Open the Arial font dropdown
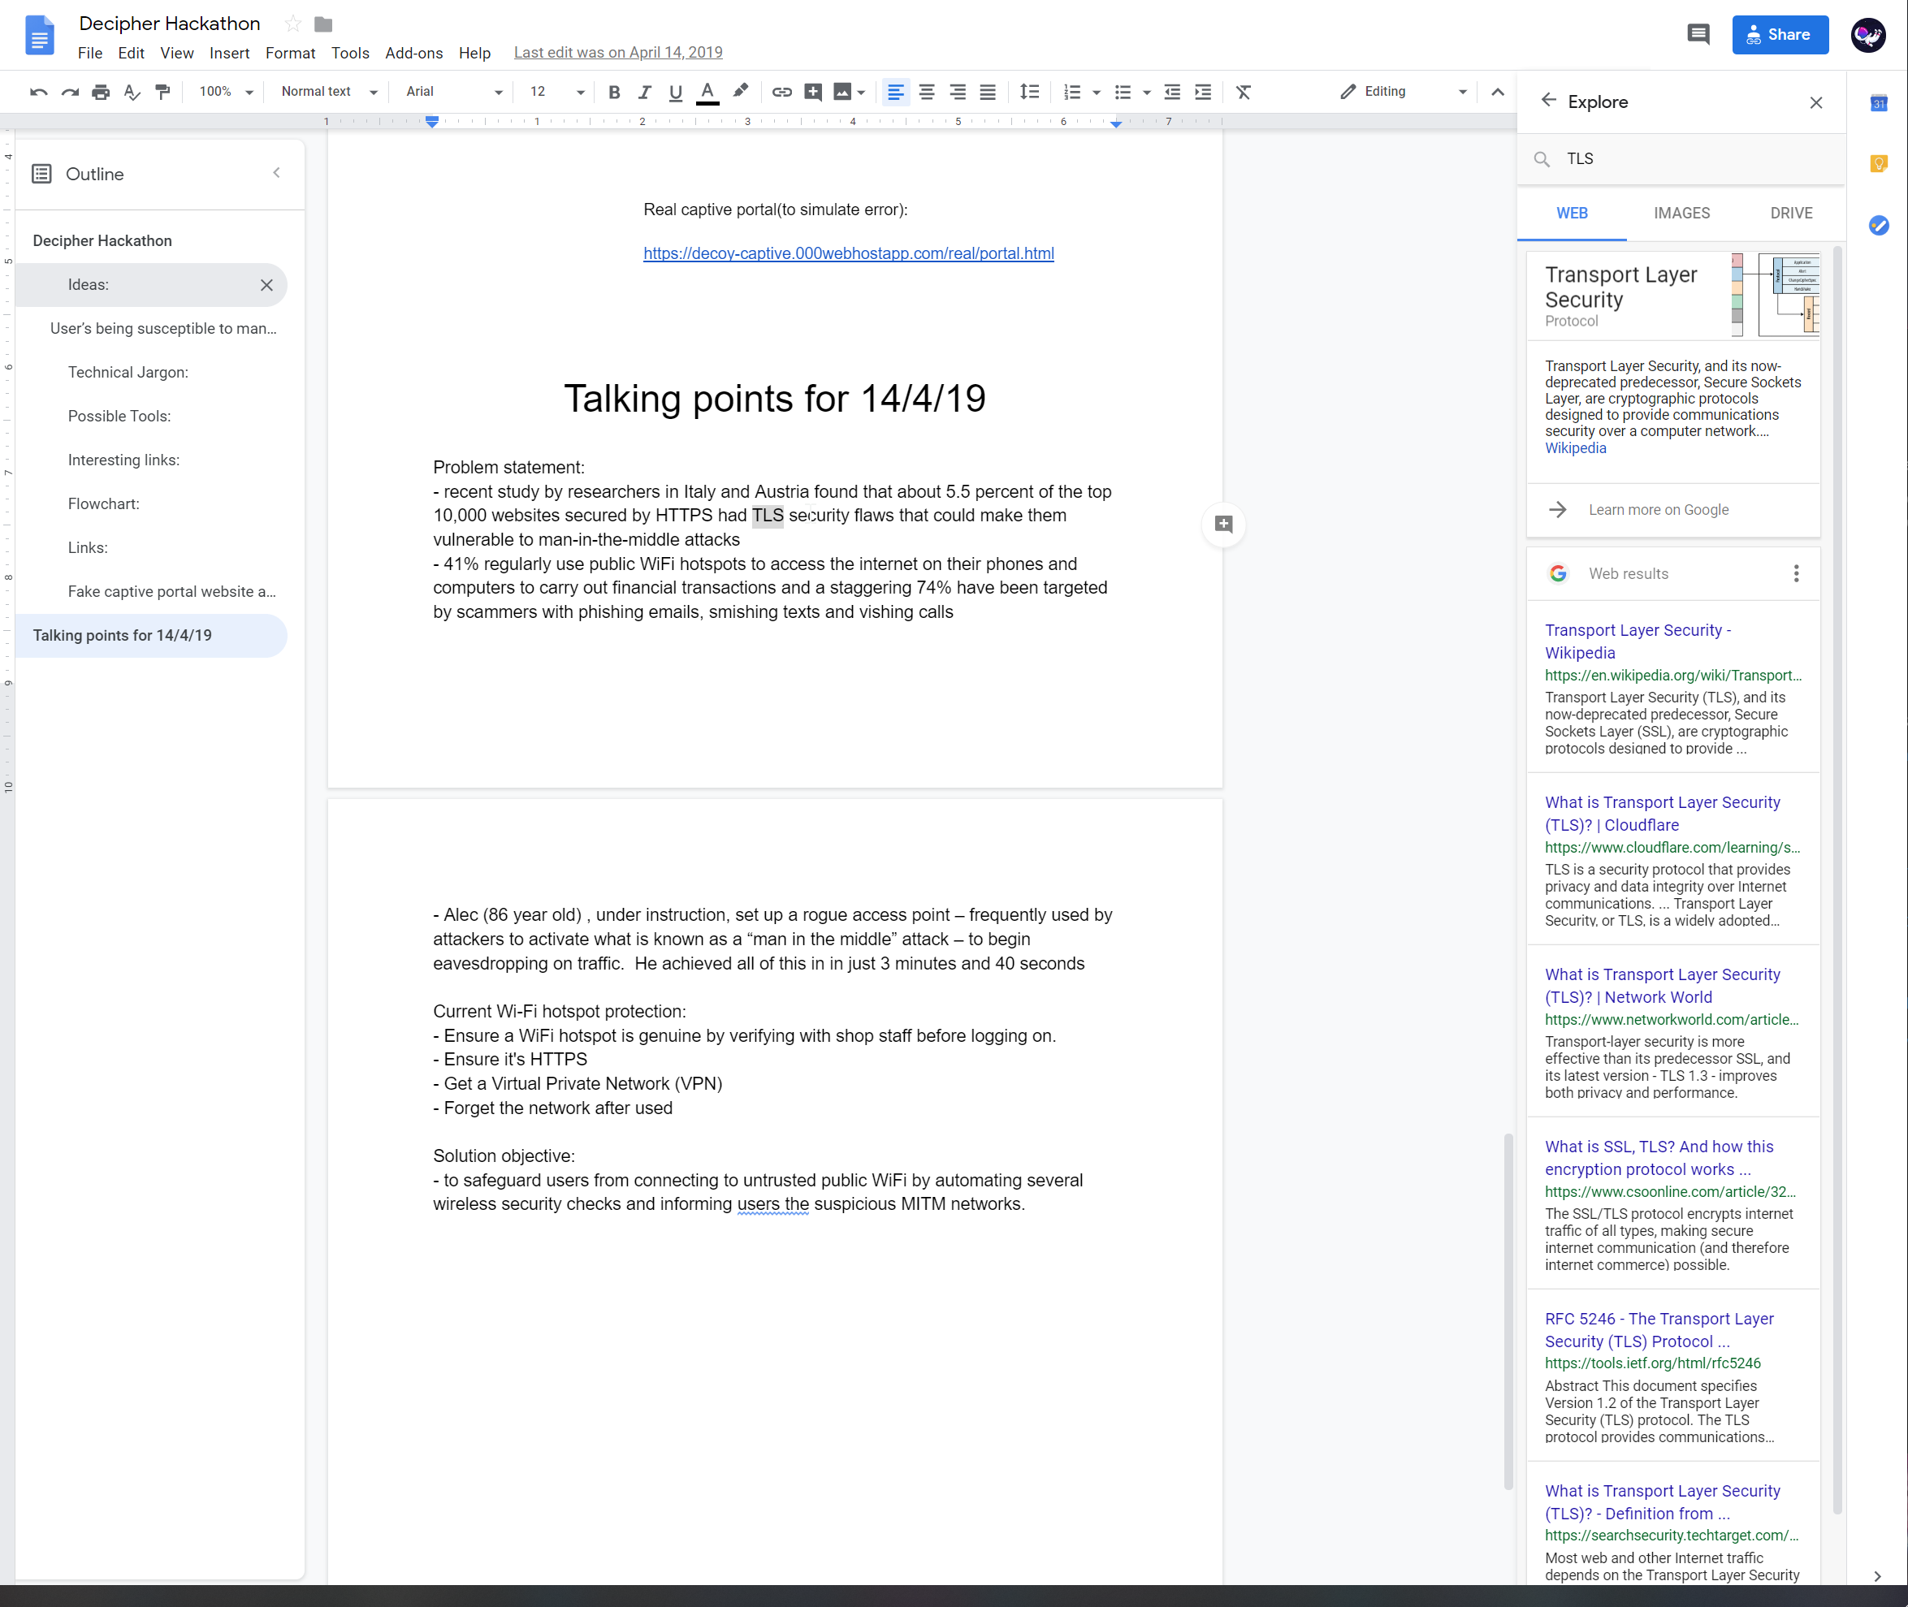 tap(454, 92)
